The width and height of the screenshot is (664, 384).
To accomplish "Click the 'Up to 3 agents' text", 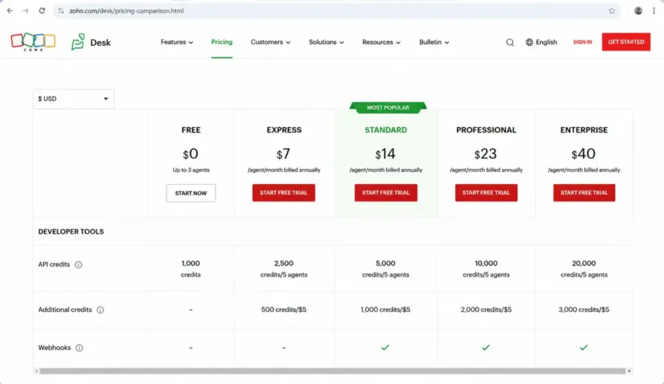I will tap(191, 170).
